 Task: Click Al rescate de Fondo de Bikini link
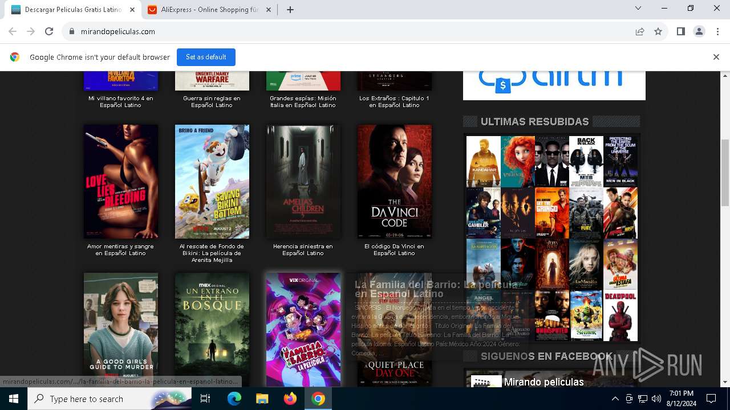tap(212, 253)
